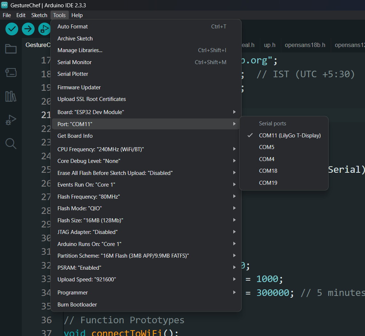Open Boards Manager in sidebar
365x336 pixels.
tap(11, 73)
